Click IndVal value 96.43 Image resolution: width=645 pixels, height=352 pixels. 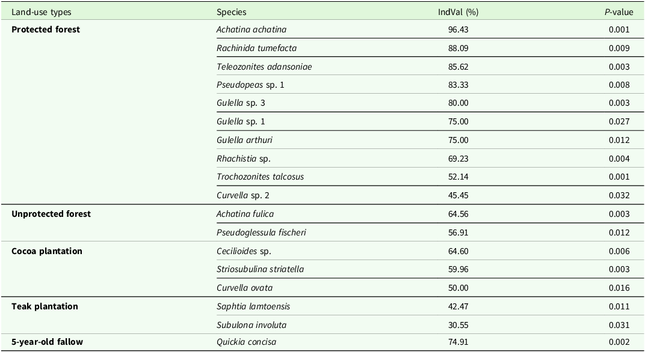[458, 29]
